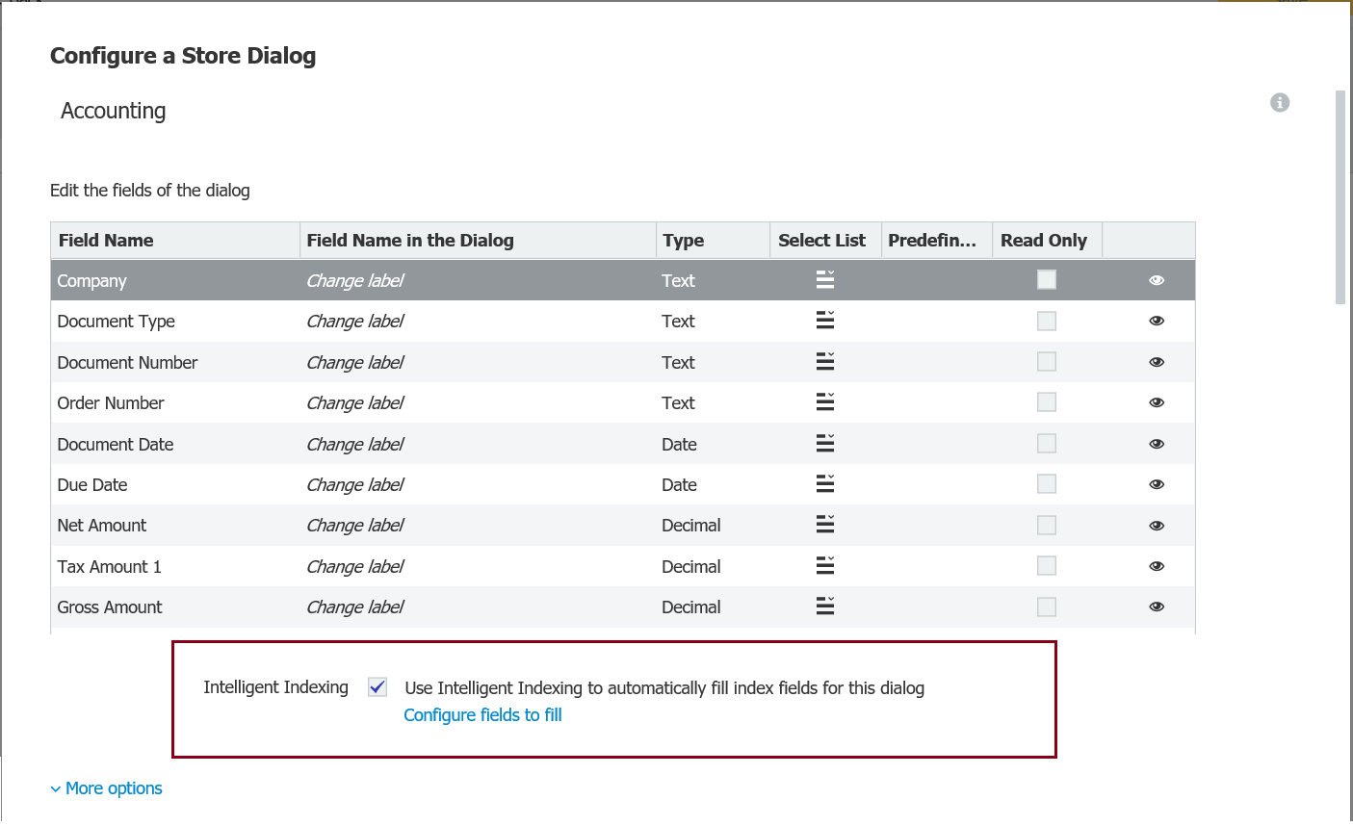
Task: Hide the Gross Amount field
Action: 1157,606
